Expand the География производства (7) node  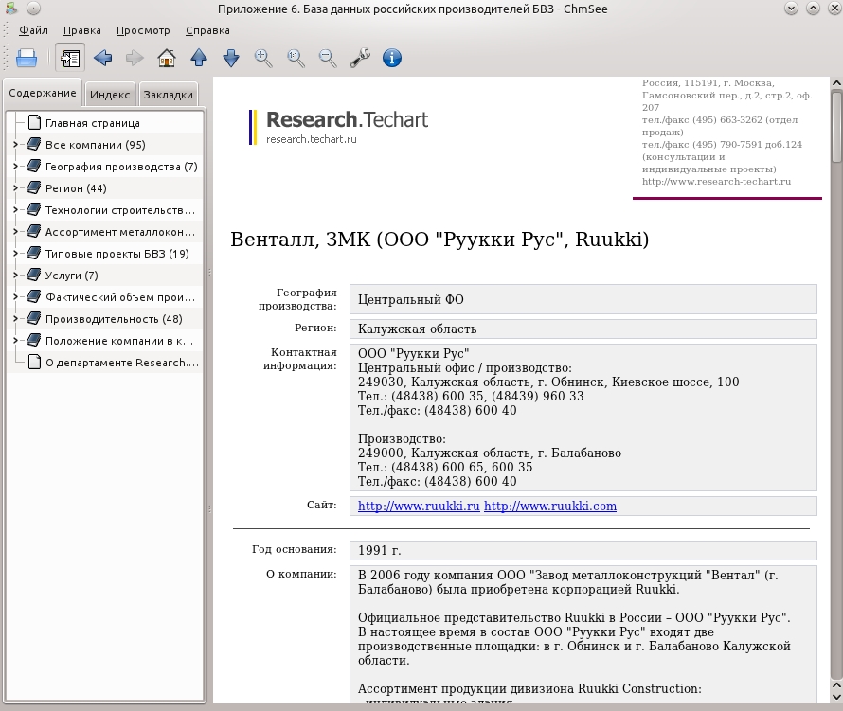pos(15,166)
